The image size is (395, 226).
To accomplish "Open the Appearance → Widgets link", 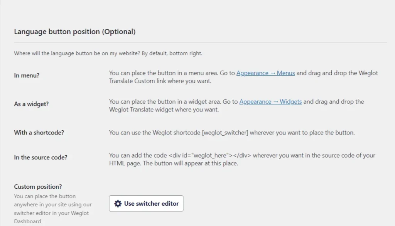I will (x=270, y=101).
